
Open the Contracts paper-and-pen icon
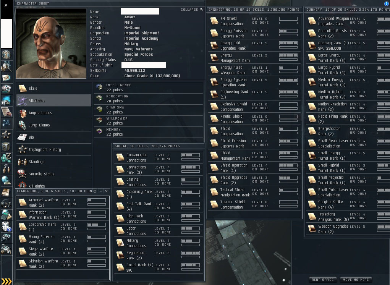tap(6, 112)
